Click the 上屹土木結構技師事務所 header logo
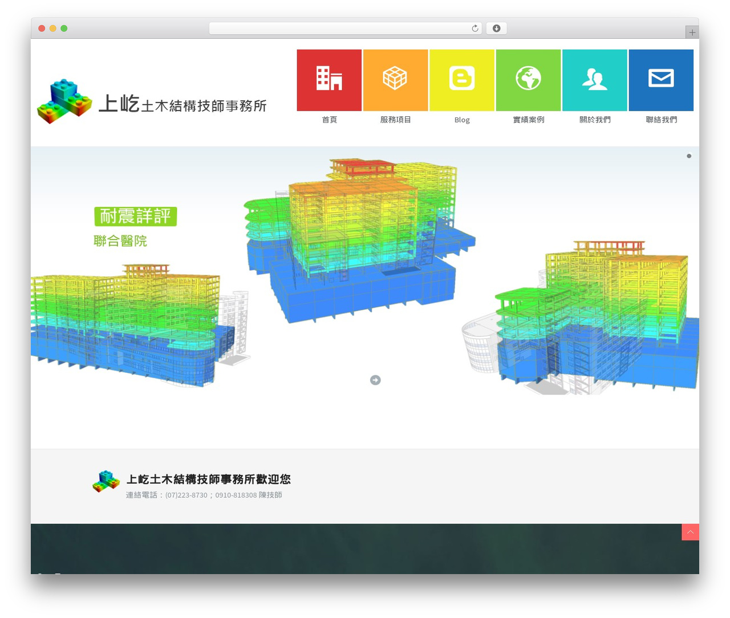Viewport: 730px width, 618px height. pyautogui.click(x=152, y=101)
